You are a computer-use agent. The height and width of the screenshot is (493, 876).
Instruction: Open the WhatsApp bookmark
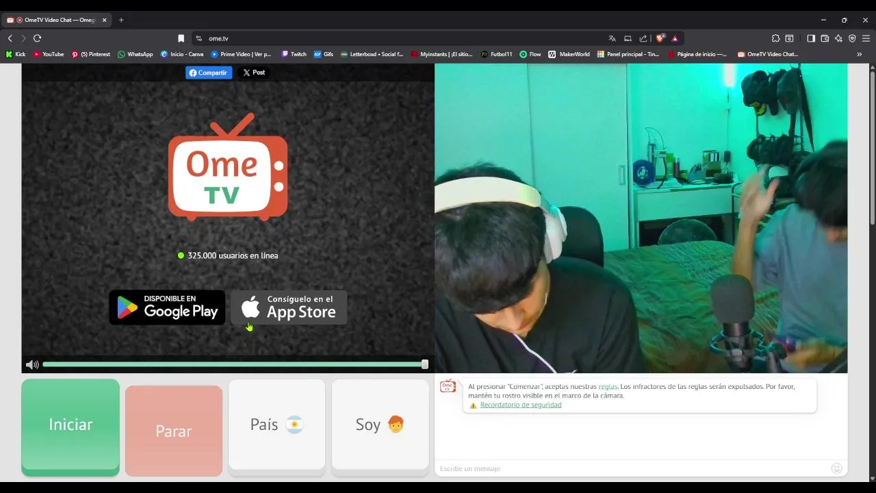click(x=135, y=54)
